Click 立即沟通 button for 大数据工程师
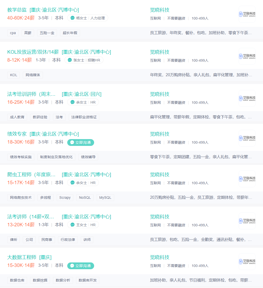Screen dimensions: 263x288 tap(81, 266)
